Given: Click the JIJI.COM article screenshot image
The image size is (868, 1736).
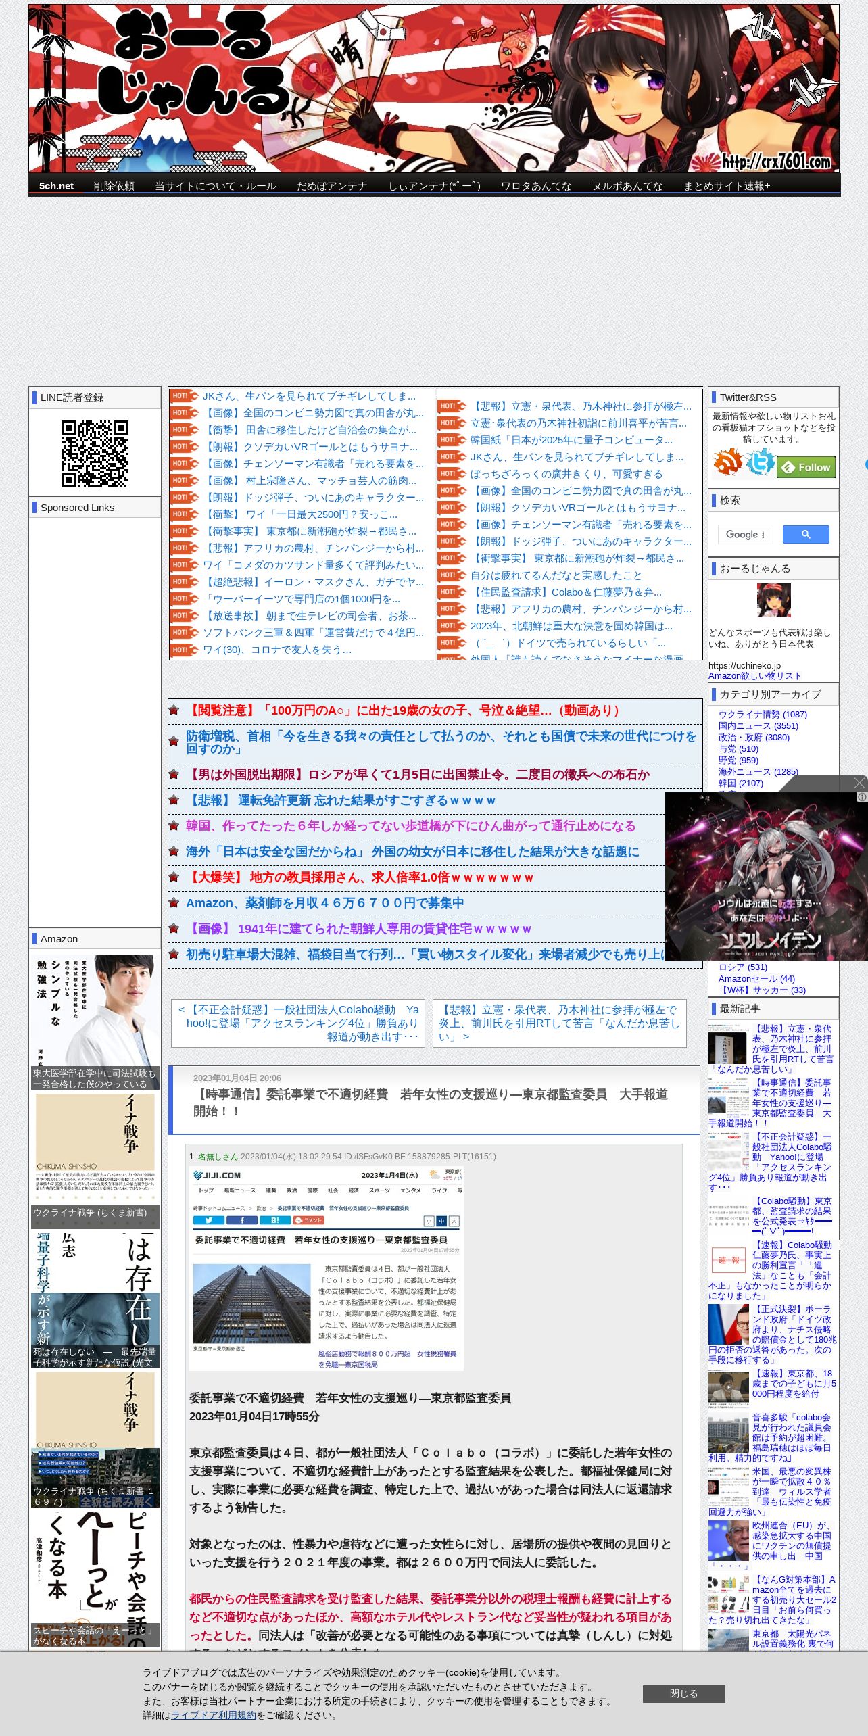Looking at the screenshot, I should click(x=327, y=1267).
